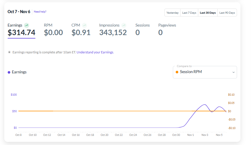Click the Impressions trend arrow icon
Image resolution: width=251 pixels, height=145 pixels.
124,25
